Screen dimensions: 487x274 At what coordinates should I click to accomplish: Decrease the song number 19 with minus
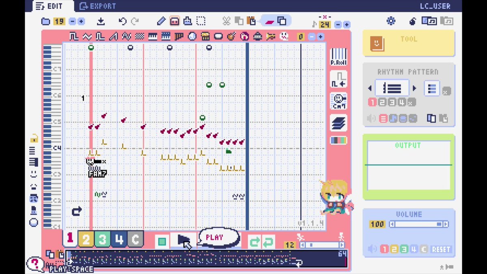[x=72, y=22]
